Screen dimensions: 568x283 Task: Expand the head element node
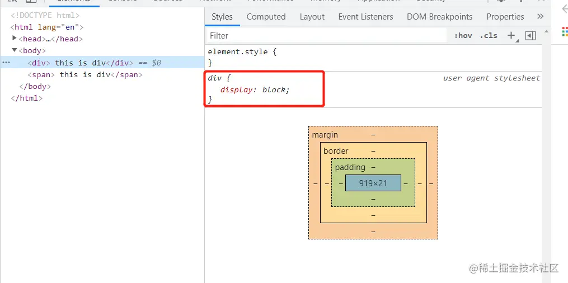pos(15,39)
